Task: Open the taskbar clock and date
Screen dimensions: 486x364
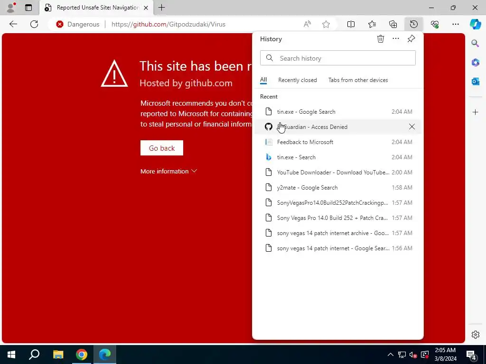Action: coord(445,355)
